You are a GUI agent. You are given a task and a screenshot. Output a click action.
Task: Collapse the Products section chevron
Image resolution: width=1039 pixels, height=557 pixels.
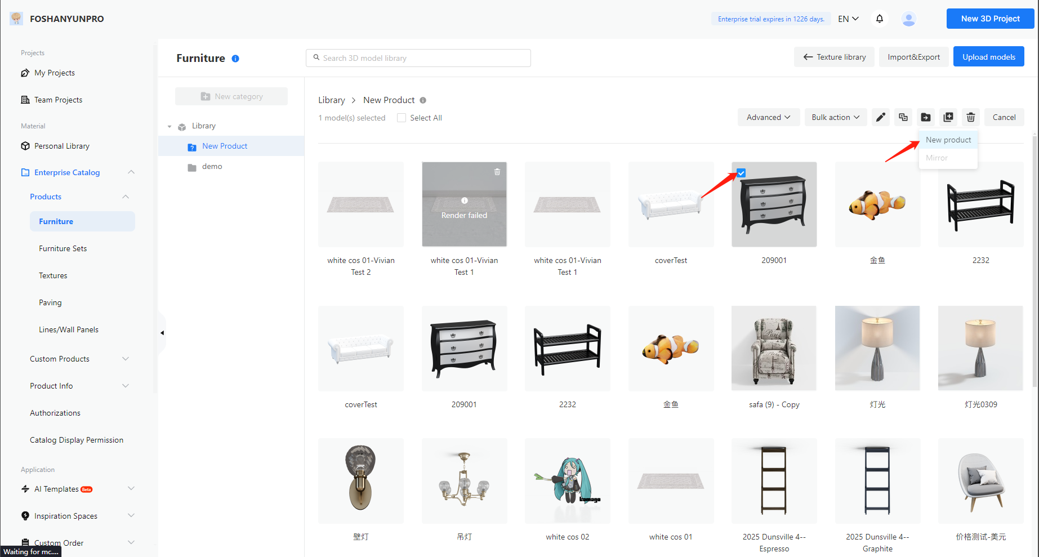pyautogui.click(x=126, y=197)
